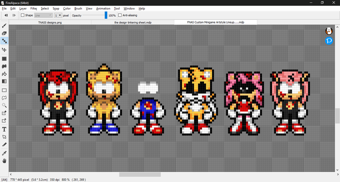Select the Bucket-style shape fill tool
Viewport: 340px width, 182px height.
tap(4, 66)
